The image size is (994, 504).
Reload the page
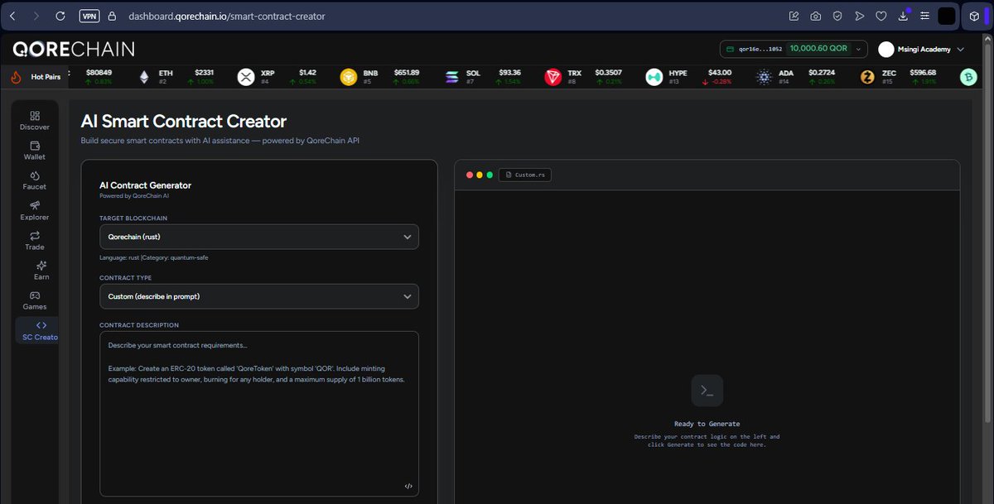60,16
